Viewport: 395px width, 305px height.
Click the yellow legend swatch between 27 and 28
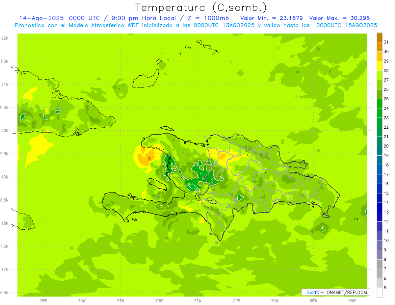point(380,75)
